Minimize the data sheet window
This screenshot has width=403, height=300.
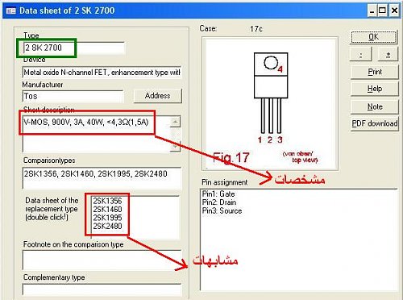point(372,11)
